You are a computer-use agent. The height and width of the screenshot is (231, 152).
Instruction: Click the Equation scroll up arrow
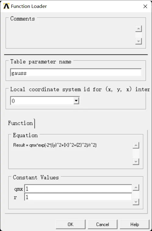tap(136, 145)
